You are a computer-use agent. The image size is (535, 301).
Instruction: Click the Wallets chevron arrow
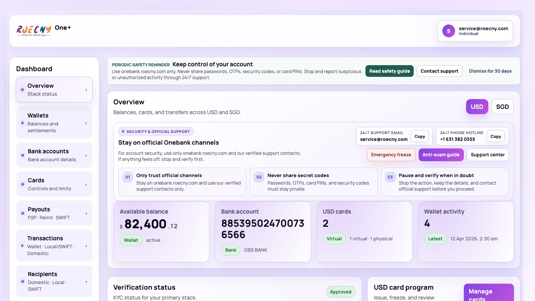pyautogui.click(x=86, y=123)
